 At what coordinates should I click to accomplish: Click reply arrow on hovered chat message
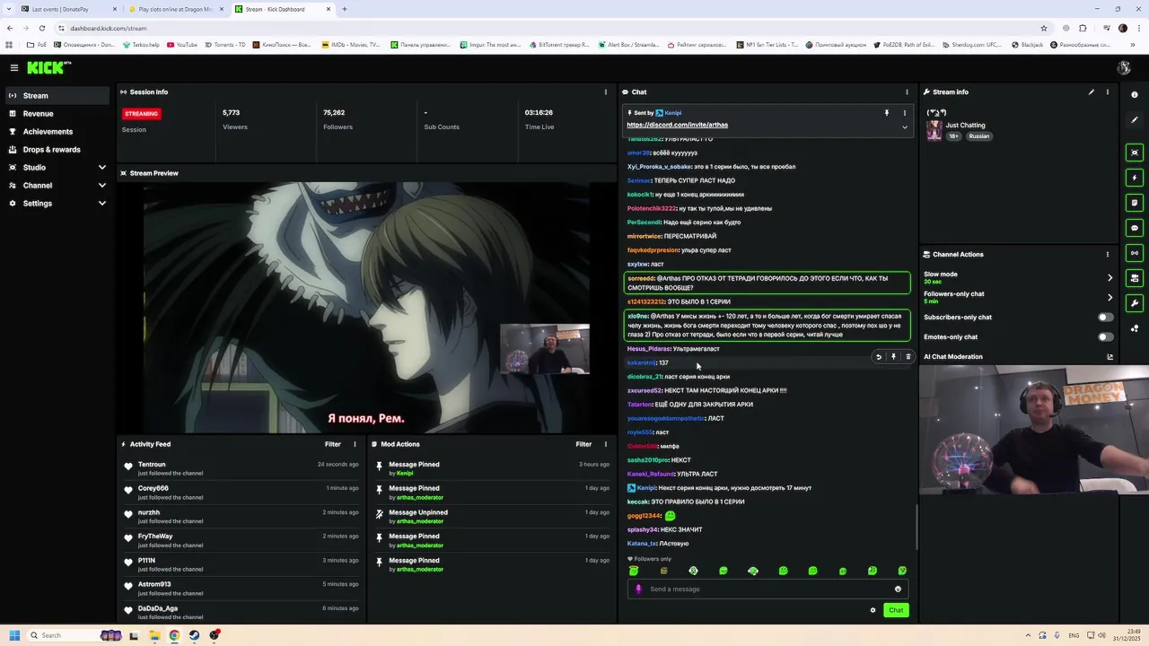[x=879, y=357]
